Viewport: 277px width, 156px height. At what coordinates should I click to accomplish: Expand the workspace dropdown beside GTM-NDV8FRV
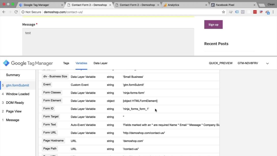tap(267, 63)
